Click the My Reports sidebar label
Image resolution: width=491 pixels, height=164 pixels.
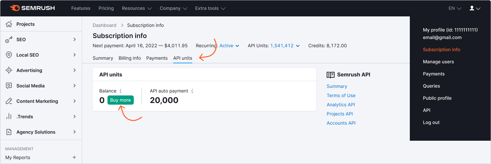coord(18,157)
